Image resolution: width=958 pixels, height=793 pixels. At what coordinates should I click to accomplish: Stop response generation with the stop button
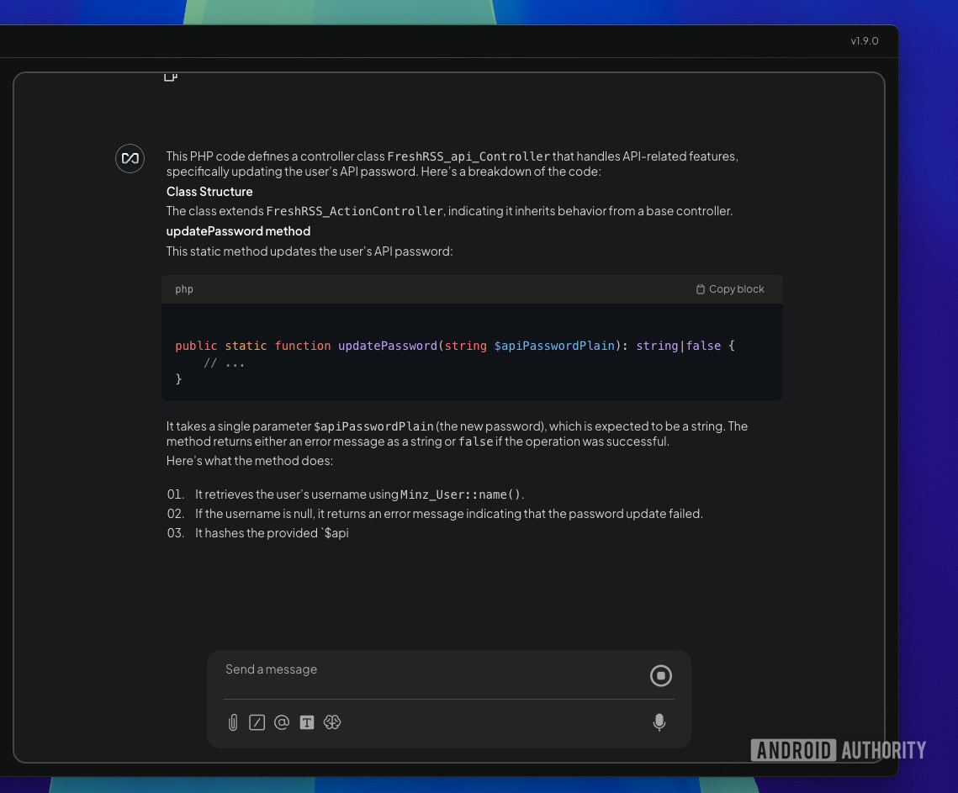(661, 675)
